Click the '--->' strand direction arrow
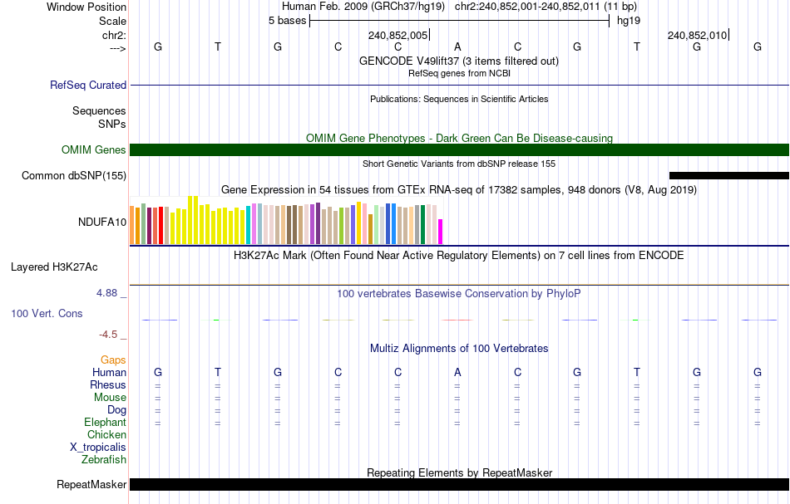Viewport: 790px width, 504px height. click(118, 48)
